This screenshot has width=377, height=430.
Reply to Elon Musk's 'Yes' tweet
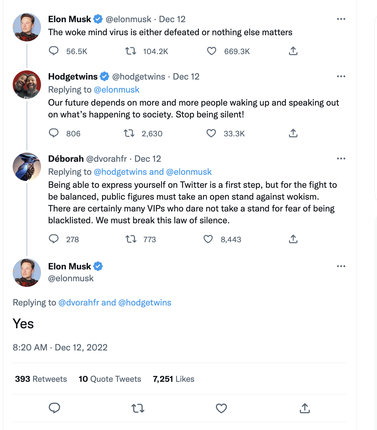click(54, 408)
